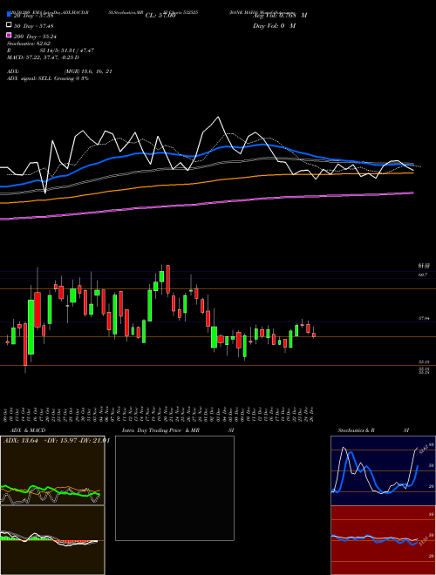Click the ADX line chart panel

(x=52, y=470)
